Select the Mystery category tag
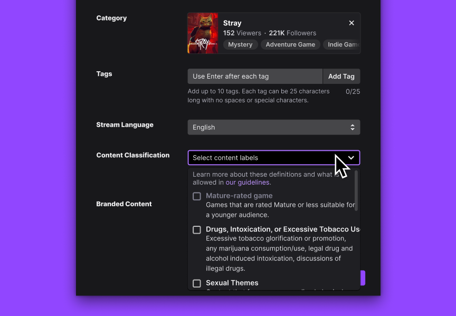 click(240, 45)
